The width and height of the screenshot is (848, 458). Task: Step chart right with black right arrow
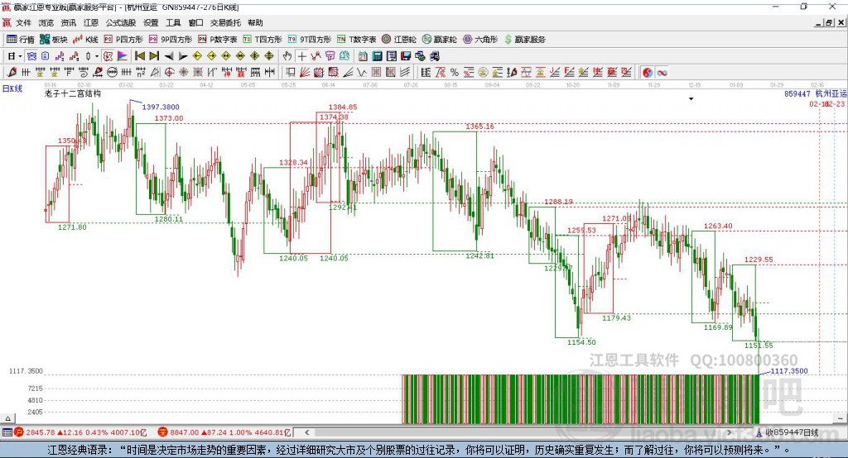[x=183, y=56]
